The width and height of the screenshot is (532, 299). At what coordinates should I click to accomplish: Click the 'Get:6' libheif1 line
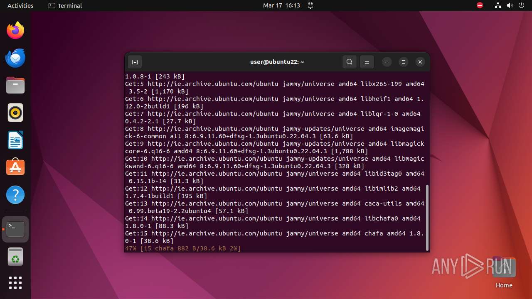(275, 103)
